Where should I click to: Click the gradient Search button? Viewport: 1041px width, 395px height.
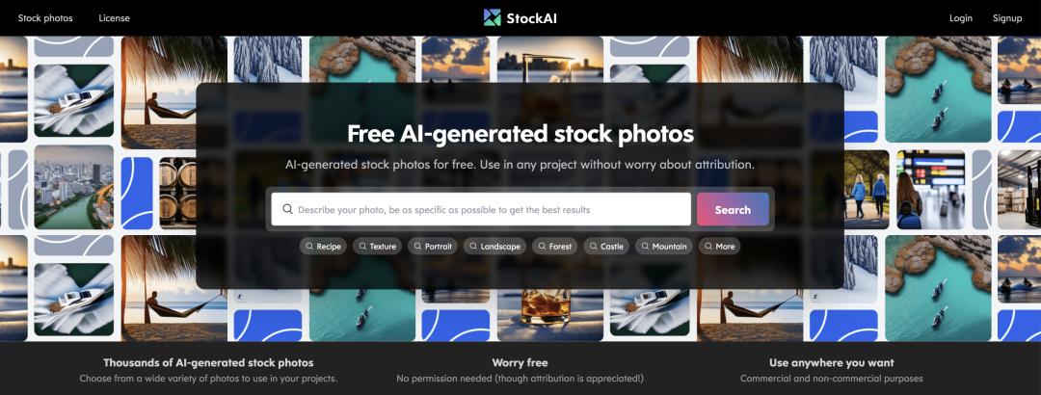click(733, 209)
